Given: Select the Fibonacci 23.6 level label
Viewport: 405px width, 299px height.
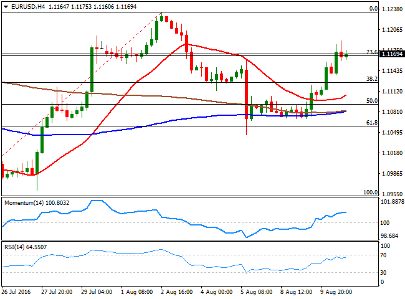Looking at the screenshot, I should tap(372, 52).
